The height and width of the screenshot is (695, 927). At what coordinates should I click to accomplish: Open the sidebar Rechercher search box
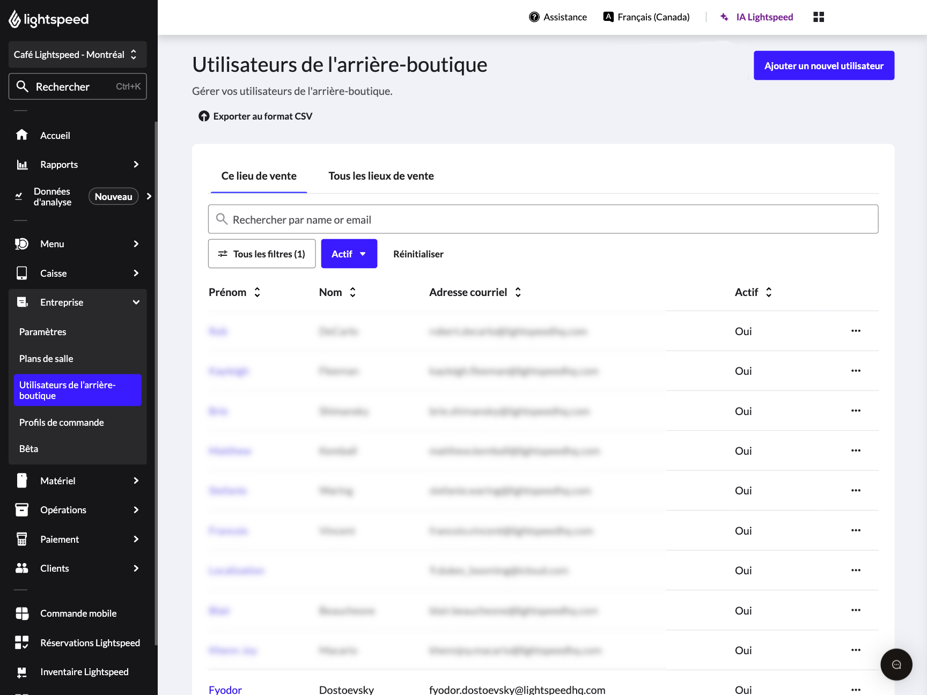78,86
